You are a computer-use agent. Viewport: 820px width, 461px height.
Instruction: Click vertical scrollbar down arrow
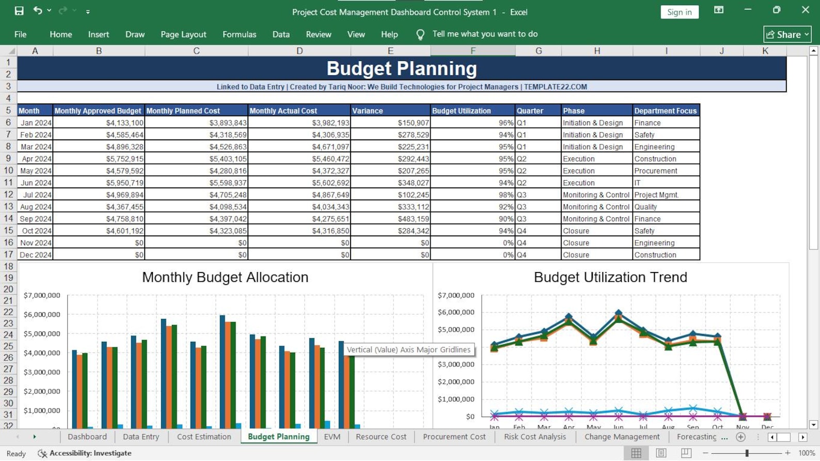coord(813,425)
